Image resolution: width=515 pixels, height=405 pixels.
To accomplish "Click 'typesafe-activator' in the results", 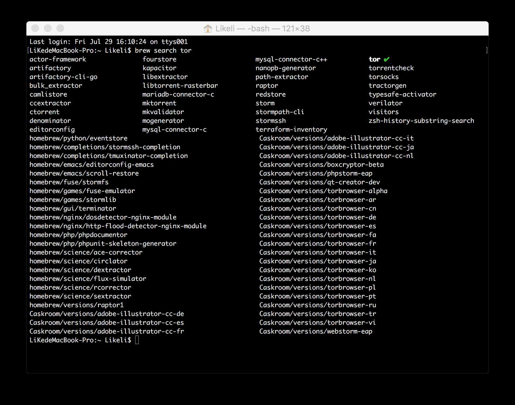I will point(403,94).
